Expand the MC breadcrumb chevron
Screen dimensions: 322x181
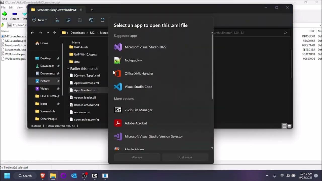[97, 33]
